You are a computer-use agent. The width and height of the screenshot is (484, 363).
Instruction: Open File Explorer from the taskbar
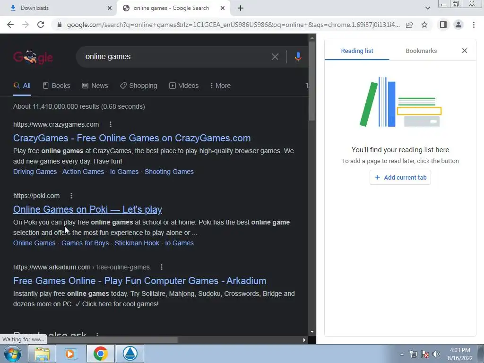[x=42, y=354]
